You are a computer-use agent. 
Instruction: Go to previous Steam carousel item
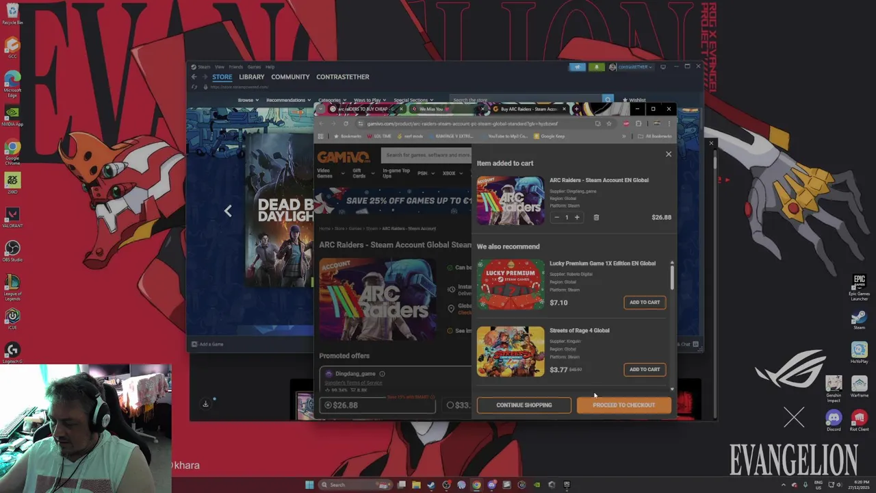(x=228, y=211)
